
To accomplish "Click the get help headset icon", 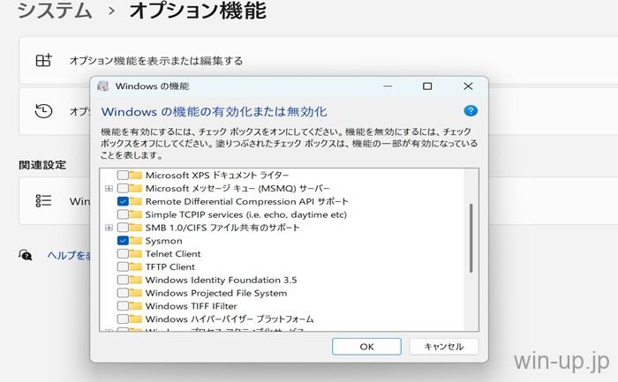I will click(28, 255).
